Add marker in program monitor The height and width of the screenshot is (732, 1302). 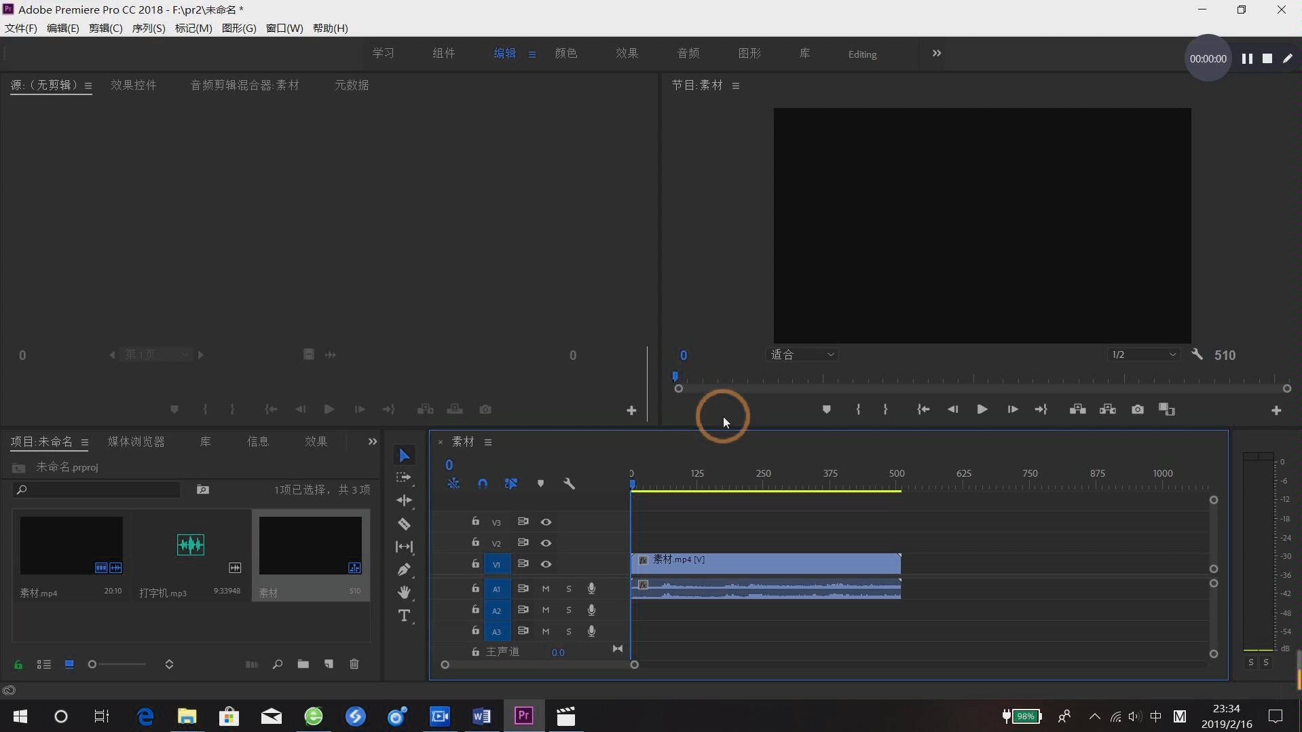826,409
